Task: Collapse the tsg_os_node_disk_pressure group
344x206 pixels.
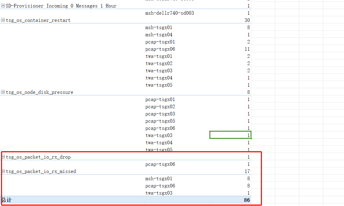Action: click(x=3, y=92)
